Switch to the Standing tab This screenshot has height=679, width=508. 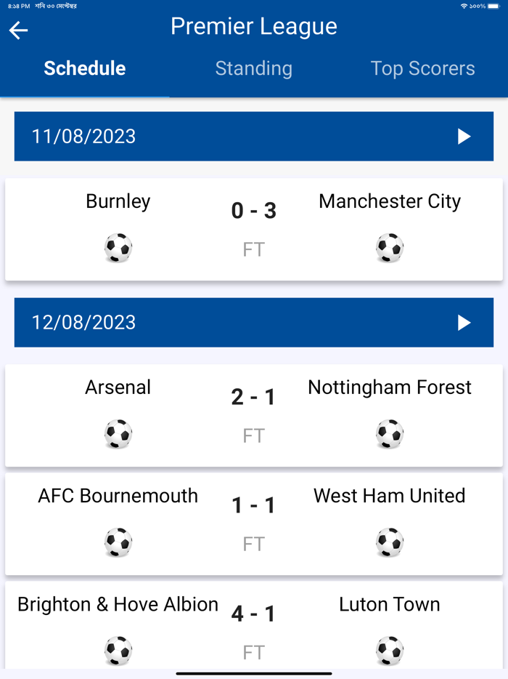coord(253,68)
